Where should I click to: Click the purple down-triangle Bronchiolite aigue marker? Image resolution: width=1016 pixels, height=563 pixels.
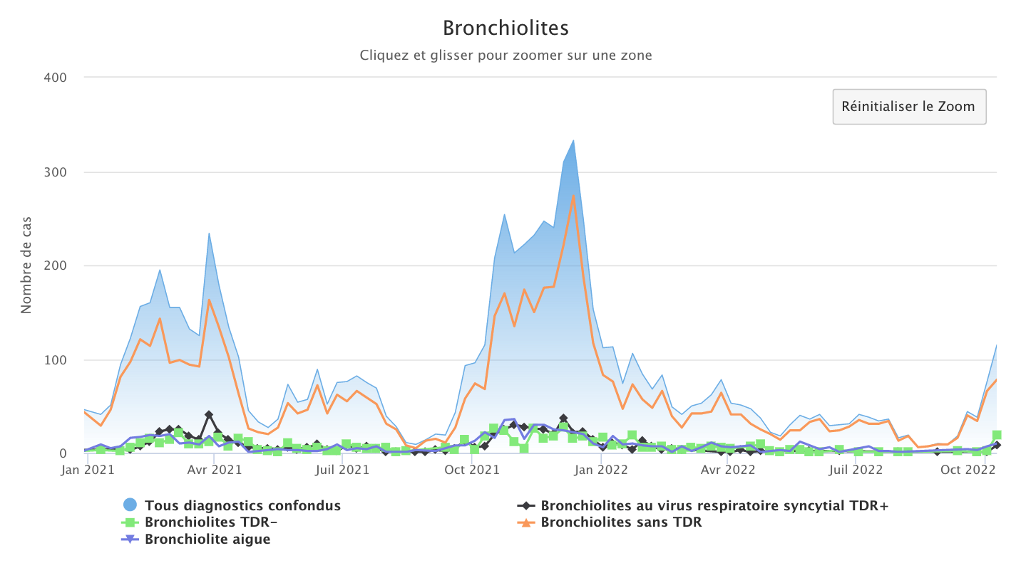coord(130,539)
